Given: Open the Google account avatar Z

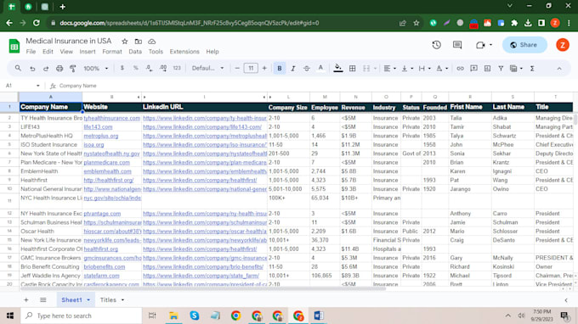Looking at the screenshot, I should click(563, 45).
